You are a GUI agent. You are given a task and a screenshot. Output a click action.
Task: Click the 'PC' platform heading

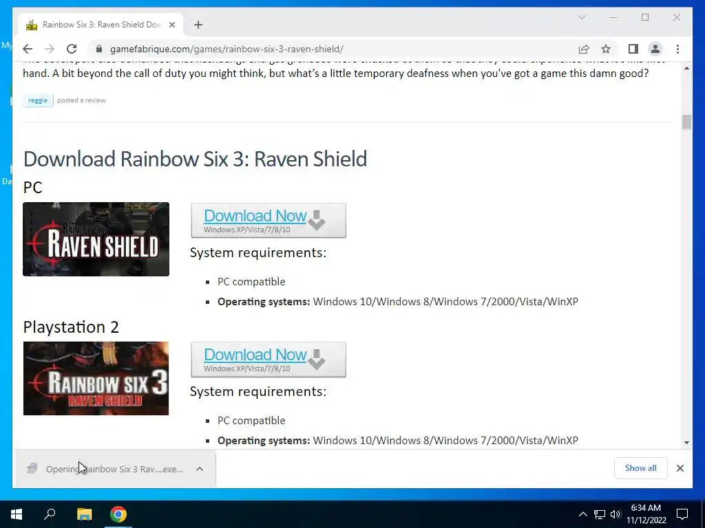[x=33, y=187]
